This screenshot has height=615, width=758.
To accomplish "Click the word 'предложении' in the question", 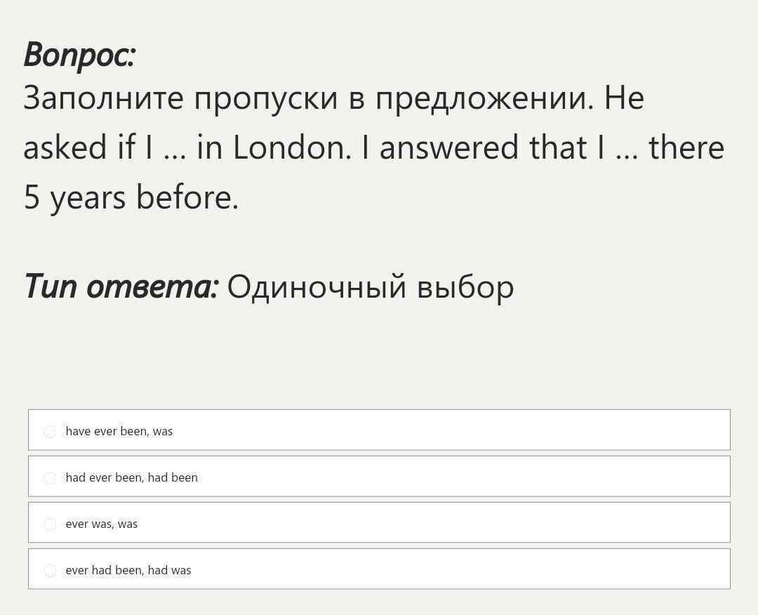I will pos(485,98).
